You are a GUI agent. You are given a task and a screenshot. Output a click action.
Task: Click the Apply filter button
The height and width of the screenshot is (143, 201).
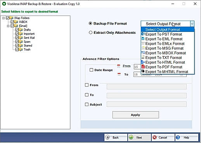click(136, 115)
